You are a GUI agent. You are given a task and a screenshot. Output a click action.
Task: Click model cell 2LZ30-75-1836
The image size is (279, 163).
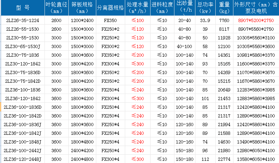pos(23,55)
